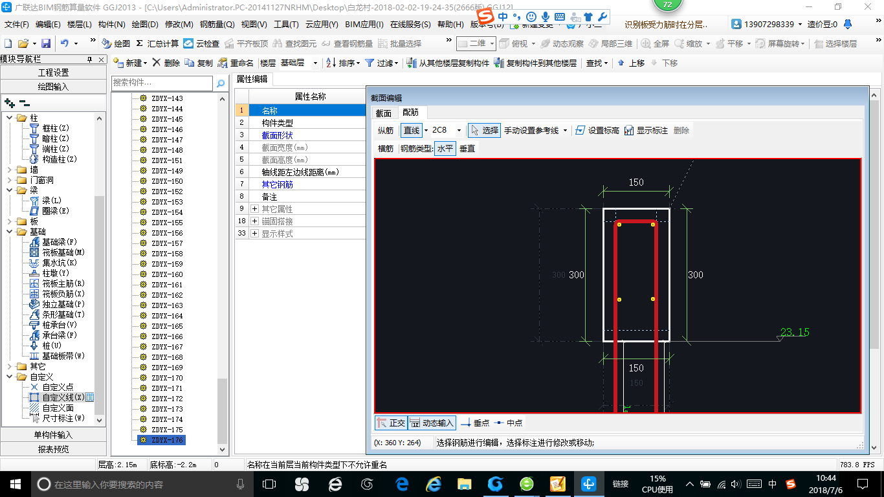Activate the 选择 arrow tool
Viewport: 884px width, 497px height.
point(484,130)
